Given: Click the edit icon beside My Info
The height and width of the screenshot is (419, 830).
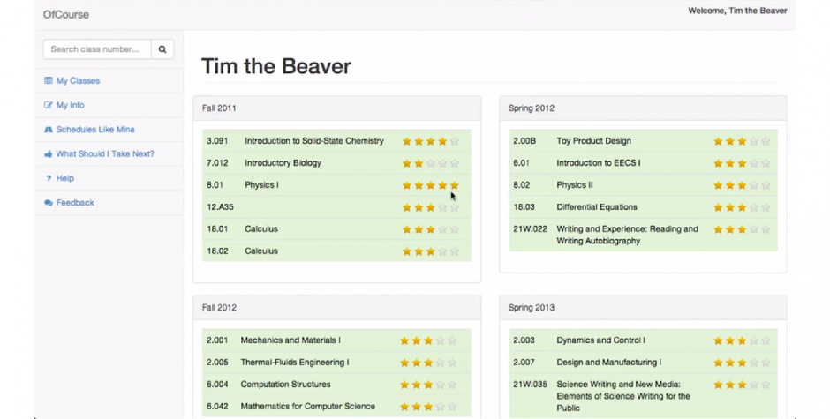Looking at the screenshot, I should (49, 105).
